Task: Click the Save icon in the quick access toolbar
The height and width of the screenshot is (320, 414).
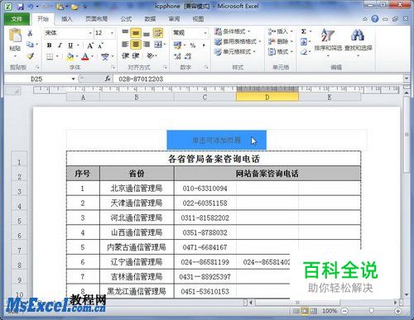Action: 21,7
